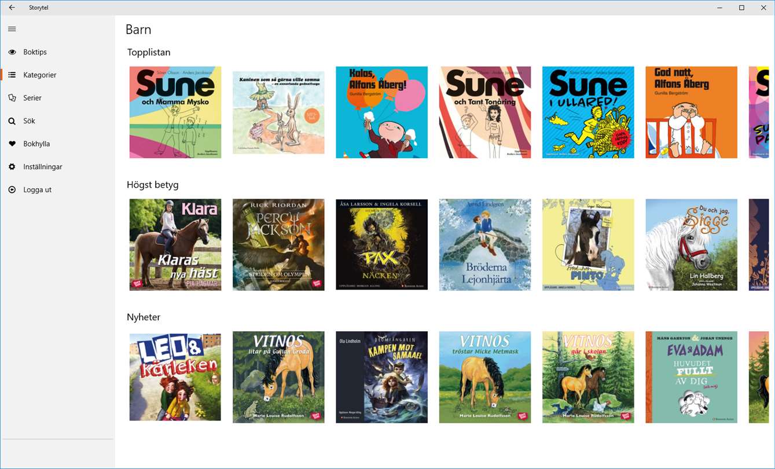Close the Storytel window
Screen dimensions: 775x469
(x=763, y=8)
